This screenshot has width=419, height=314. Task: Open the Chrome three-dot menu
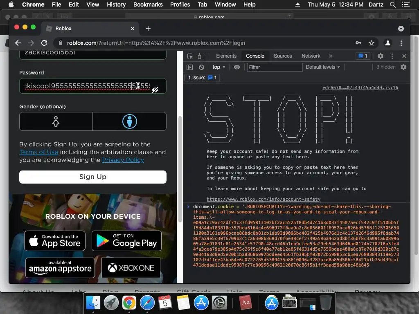(401, 43)
